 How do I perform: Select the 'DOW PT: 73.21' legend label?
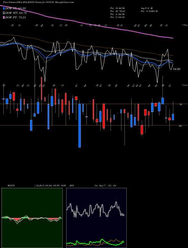click(15, 17)
